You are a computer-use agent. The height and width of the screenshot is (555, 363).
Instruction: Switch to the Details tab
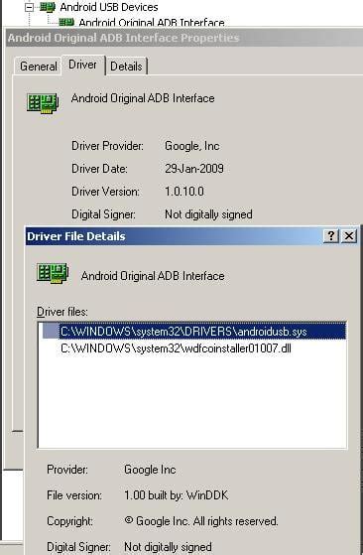[x=126, y=67]
